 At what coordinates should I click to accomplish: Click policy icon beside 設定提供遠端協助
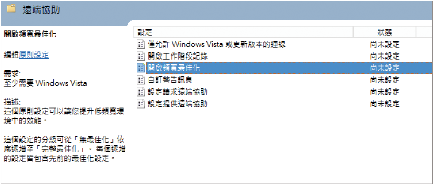(x=141, y=104)
